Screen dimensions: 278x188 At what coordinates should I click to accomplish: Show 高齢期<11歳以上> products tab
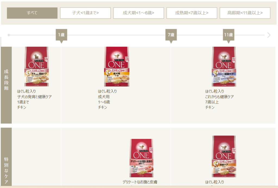tap(245, 13)
